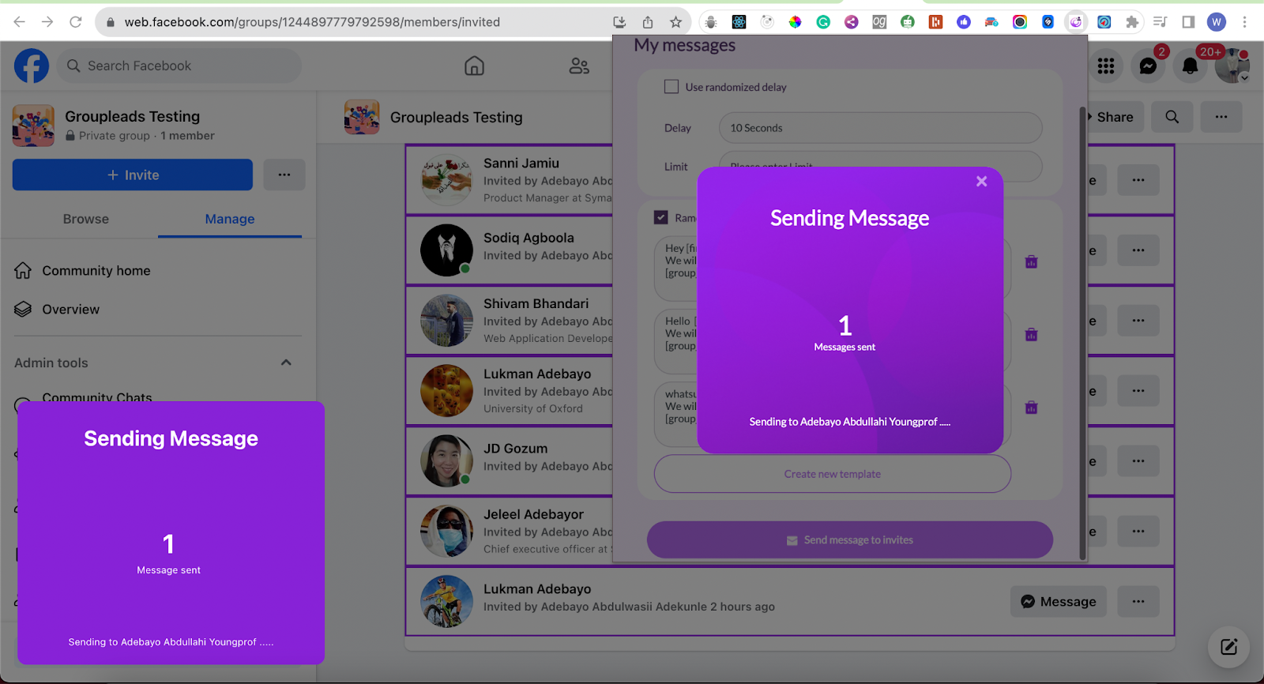Click the Delay input showing 10 Seconds
Viewport: 1264px width, 684px height.
[880, 128]
